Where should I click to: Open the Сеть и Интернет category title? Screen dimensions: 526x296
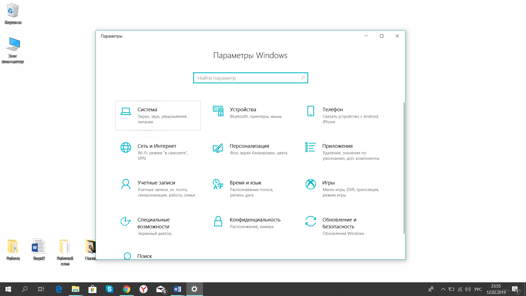tap(157, 146)
